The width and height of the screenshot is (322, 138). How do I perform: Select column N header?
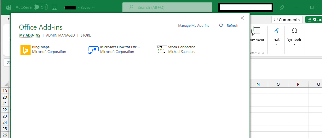258,84
